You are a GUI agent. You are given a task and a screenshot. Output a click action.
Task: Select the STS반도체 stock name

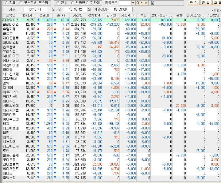pos(10,79)
